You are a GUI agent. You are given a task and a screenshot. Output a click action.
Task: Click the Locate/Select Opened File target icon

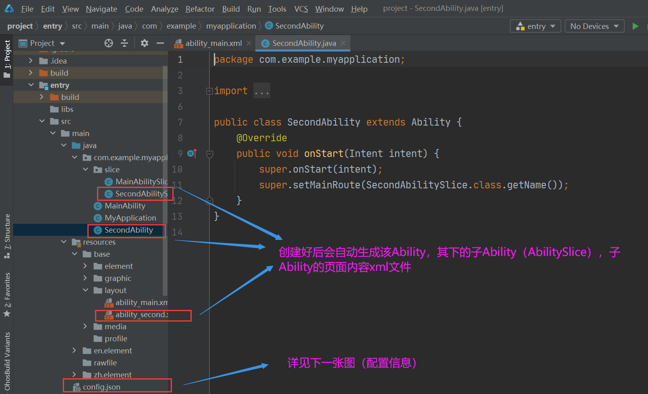(x=109, y=43)
